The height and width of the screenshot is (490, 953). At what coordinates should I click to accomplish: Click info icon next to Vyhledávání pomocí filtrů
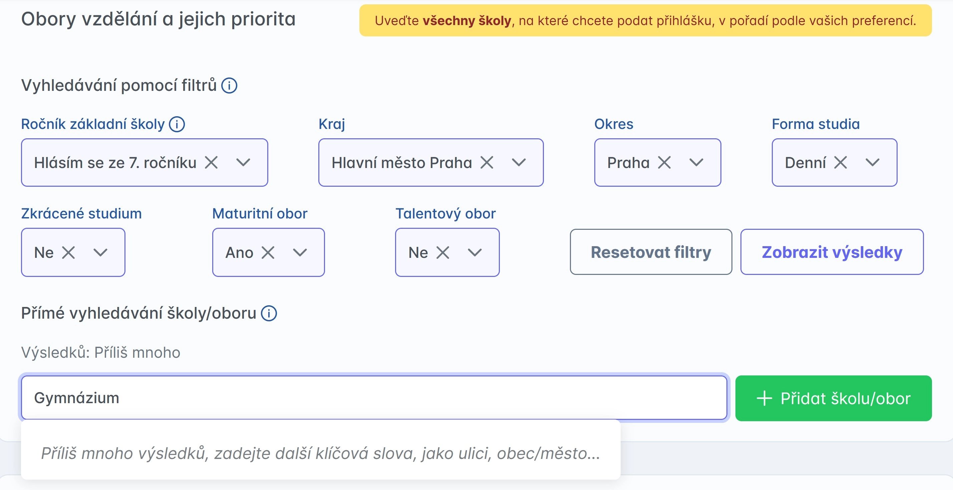[x=229, y=86]
